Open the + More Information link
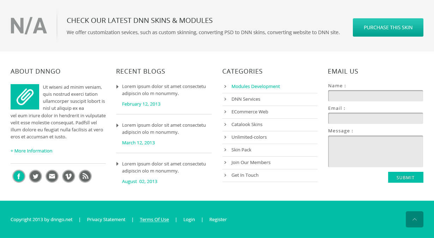The image size is (434, 238). (x=31, y=151)
